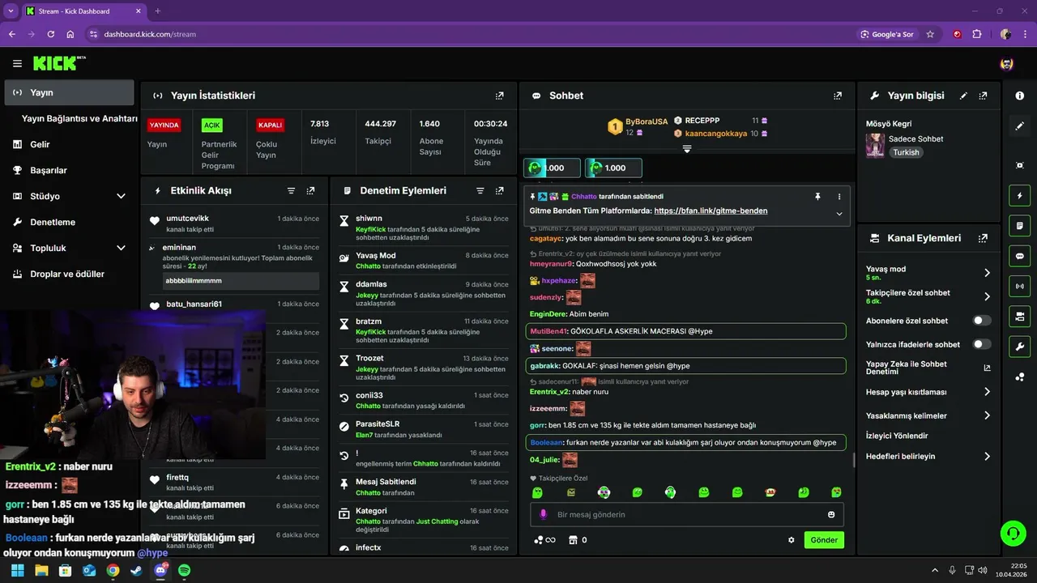The width and height of the screenshot is (1037, 583).
Task: Open the three-dot menu on the pinned message
Action: click(x=839, y=197)
